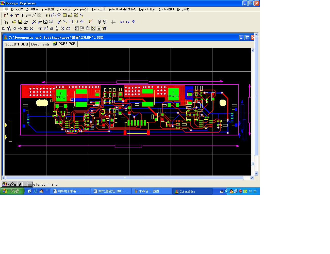Click the PCB view scroll-down arrow

(x=256, y=173)
